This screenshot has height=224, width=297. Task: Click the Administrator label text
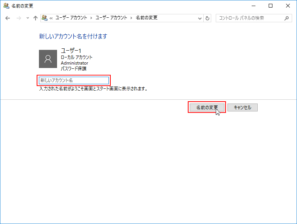point(74,63)
